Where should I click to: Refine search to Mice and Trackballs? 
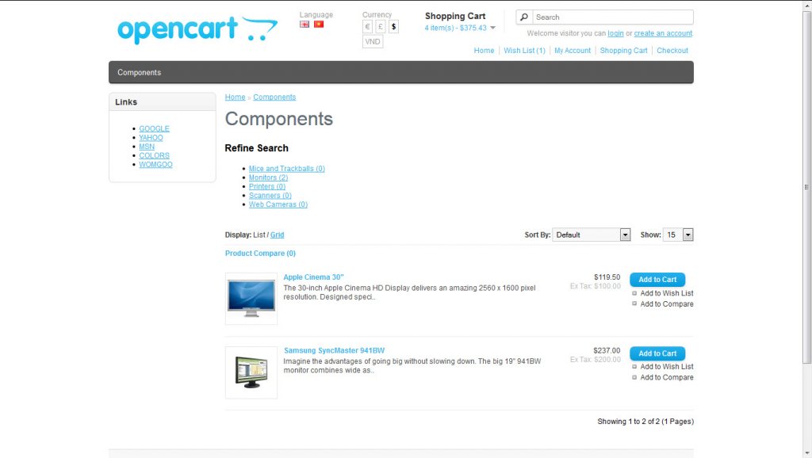286,169
